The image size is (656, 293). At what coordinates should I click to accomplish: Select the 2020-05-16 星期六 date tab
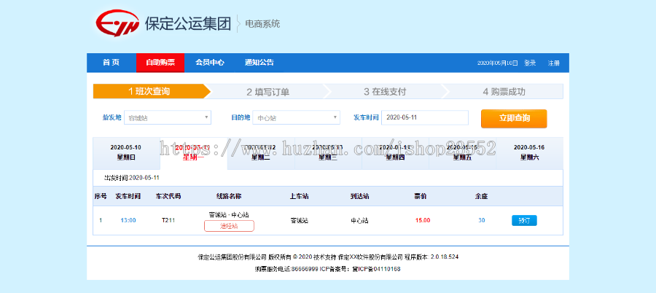[x=528, y=152]
